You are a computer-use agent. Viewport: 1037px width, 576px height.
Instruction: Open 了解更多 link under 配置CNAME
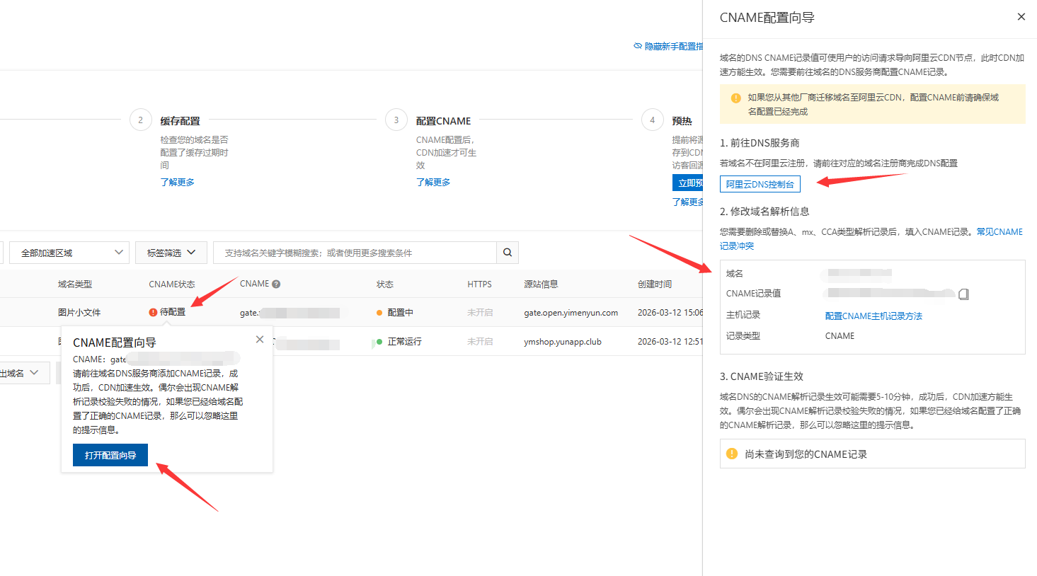(x=433, y=183)
